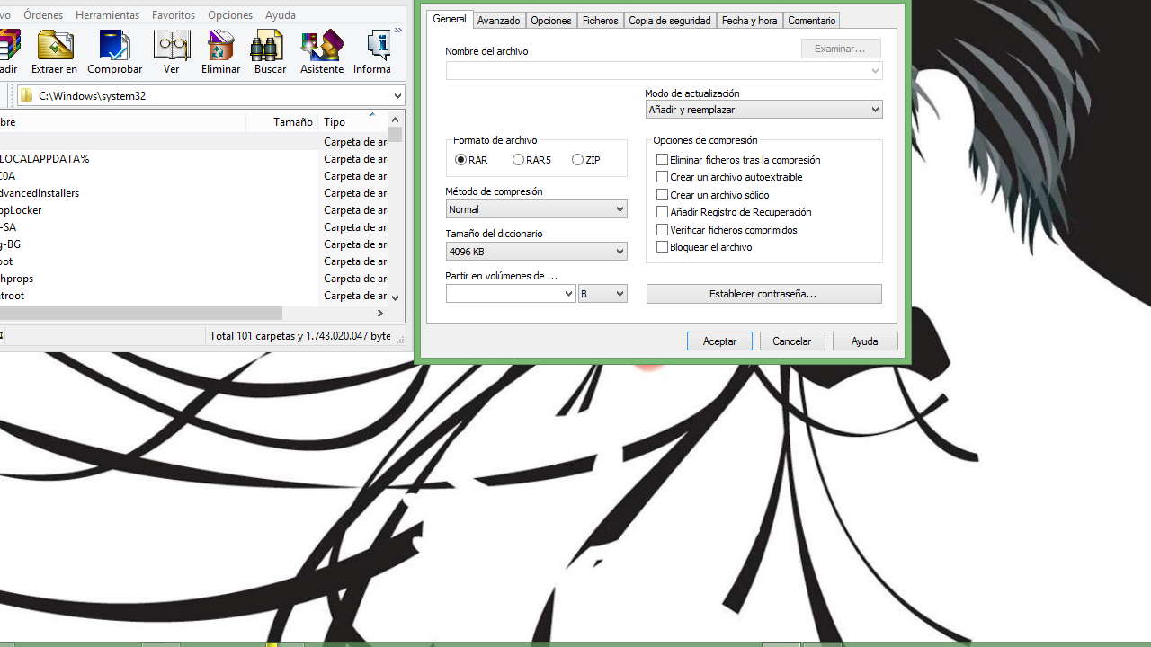Open the dialog's Opciones tab
The width and height of the screenshot is (1151, 647).
(551, 21)
